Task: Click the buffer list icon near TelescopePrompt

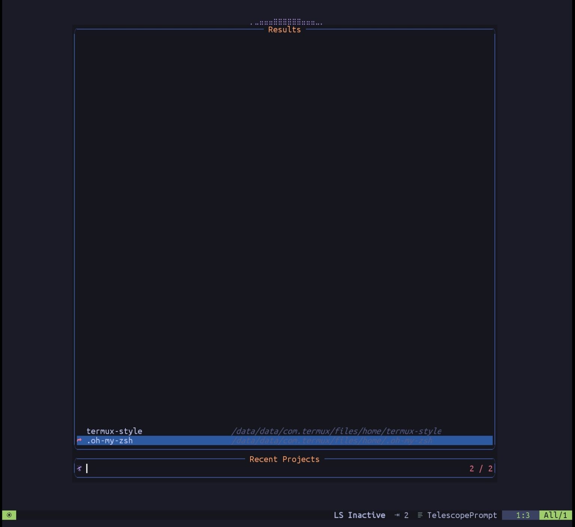Action: click(x=420, y=515)
